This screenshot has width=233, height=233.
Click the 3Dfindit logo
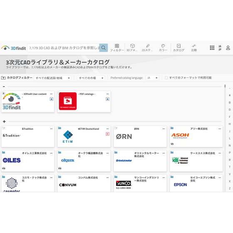click(x=13, y=48)
